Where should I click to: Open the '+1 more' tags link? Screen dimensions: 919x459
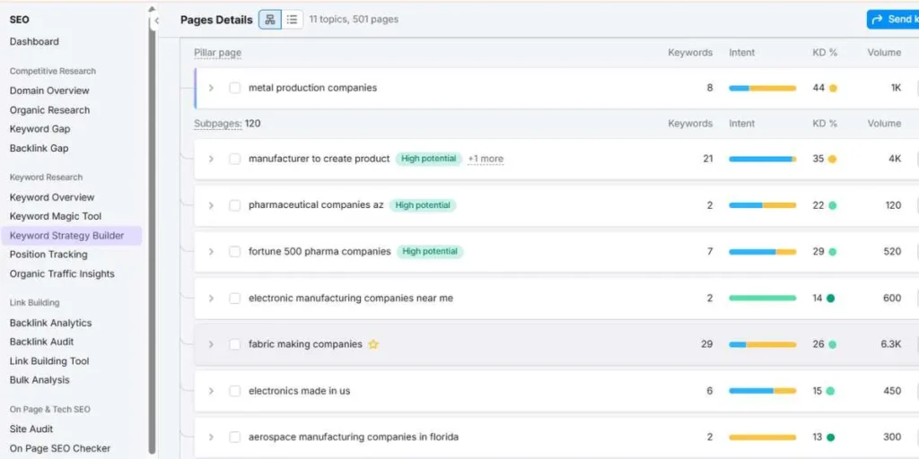pos(486,159)
